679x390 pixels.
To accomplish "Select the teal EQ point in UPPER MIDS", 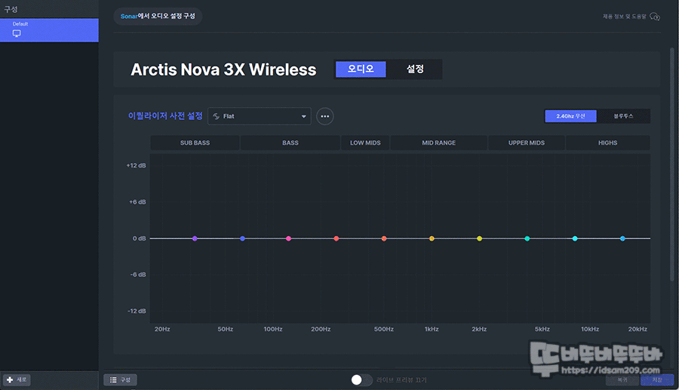I will (527, 238).
